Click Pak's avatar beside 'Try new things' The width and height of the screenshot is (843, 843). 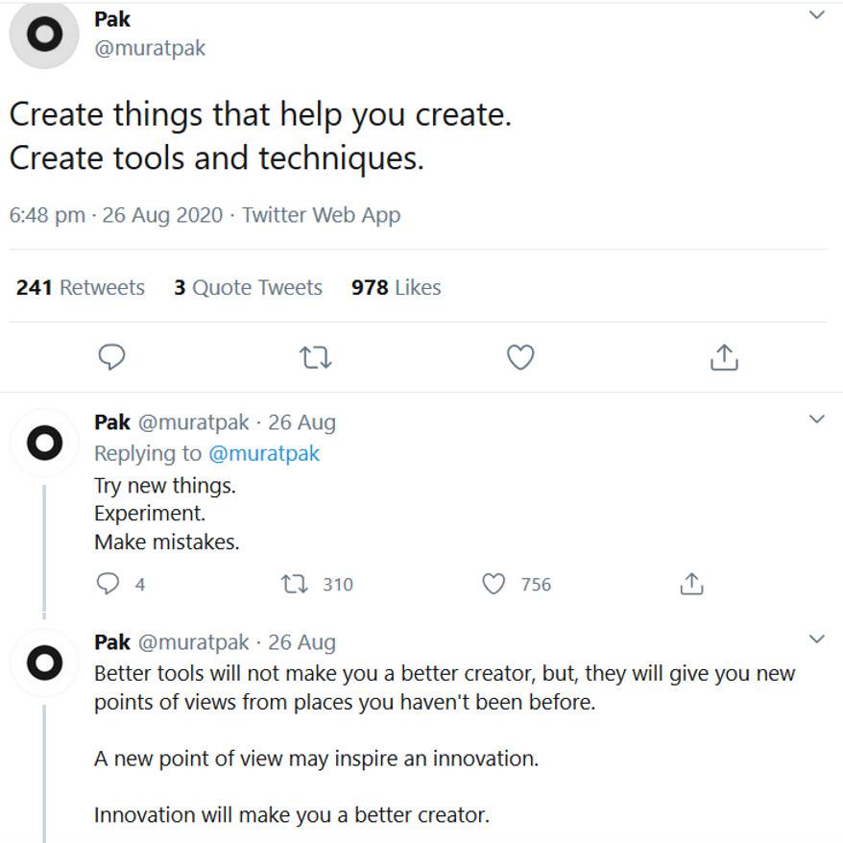tap(42, 442)
